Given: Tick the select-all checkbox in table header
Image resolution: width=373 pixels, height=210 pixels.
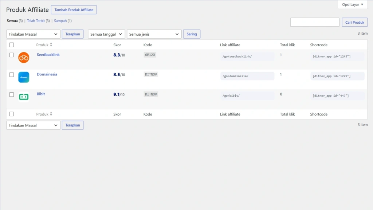Looking at the screenshot, I should (12, 45).
